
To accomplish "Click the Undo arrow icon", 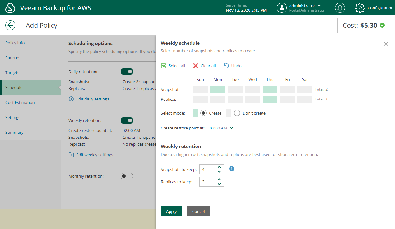I will [226, 66].
